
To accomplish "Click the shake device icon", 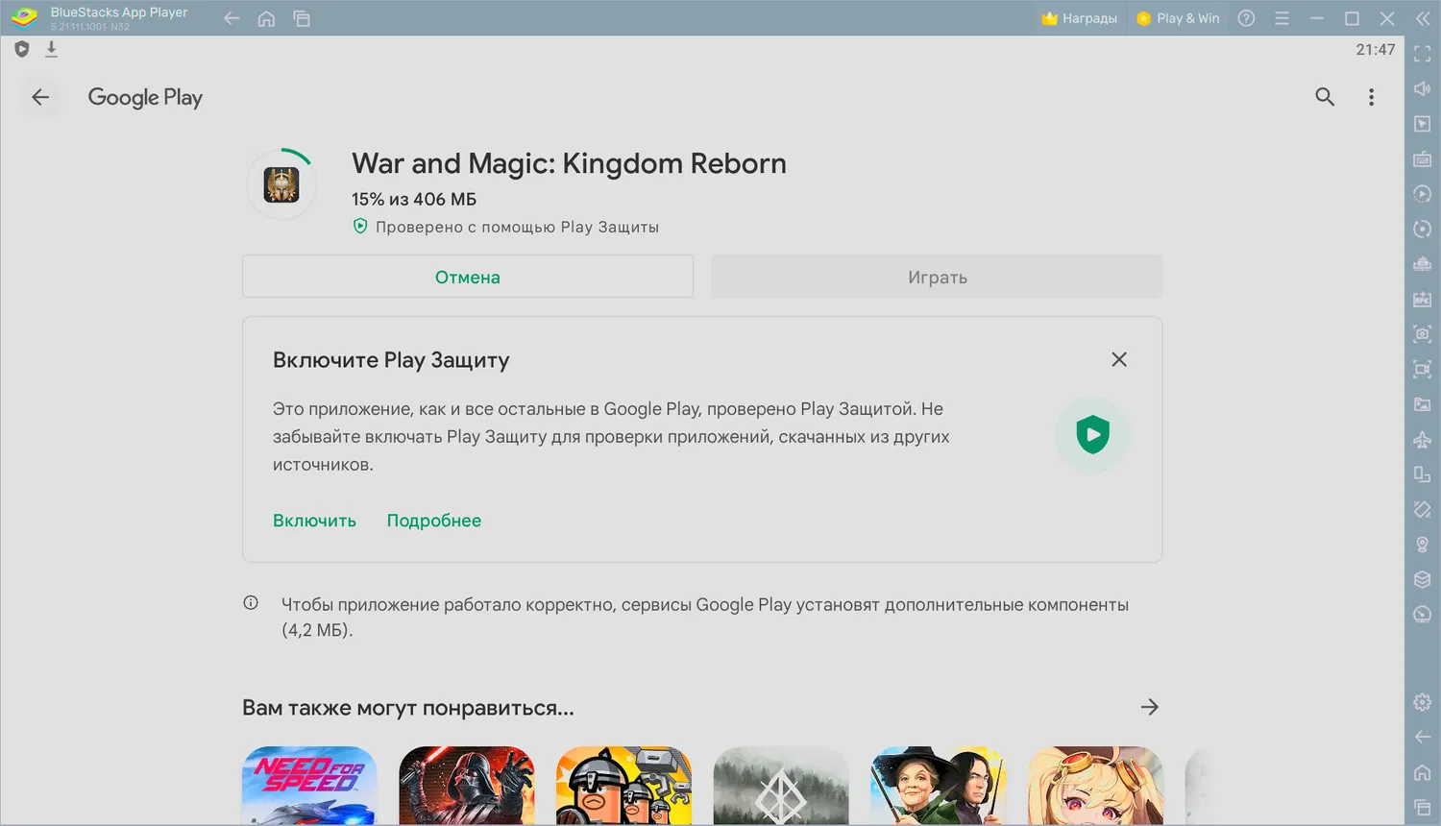I will (1423, 509).
